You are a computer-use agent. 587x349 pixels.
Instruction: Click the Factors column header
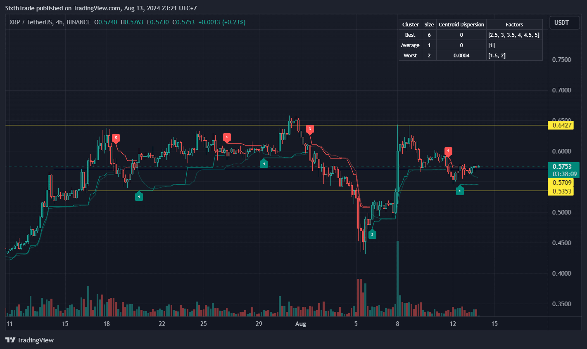pyautogui.click(x=514, y=25)
